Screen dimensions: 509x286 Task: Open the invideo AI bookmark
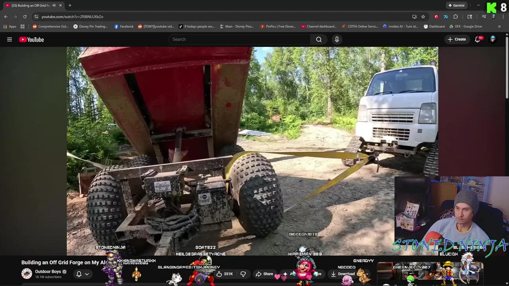400,27
